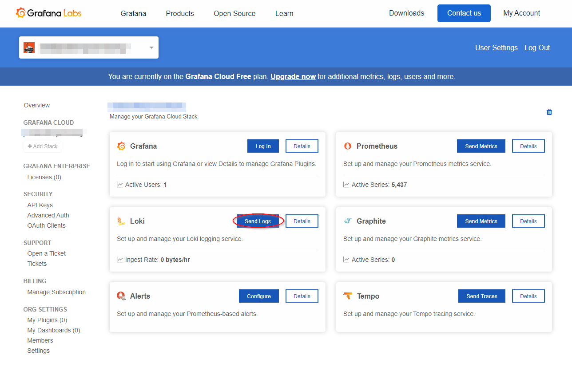
Task: Open User Settings
Action: tap(497, 47)
